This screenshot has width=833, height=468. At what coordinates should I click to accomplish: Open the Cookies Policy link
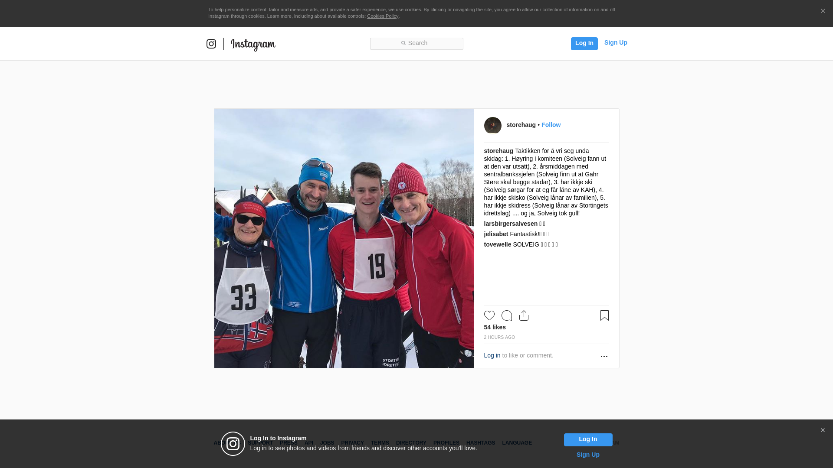tap(383, 16)
